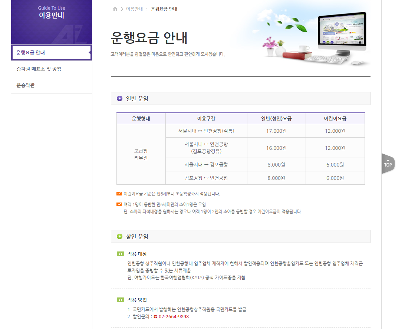Click the green double-arrow icon beside 적용 대상
Viewport: 405px width, 329px height.
[121, 253]
